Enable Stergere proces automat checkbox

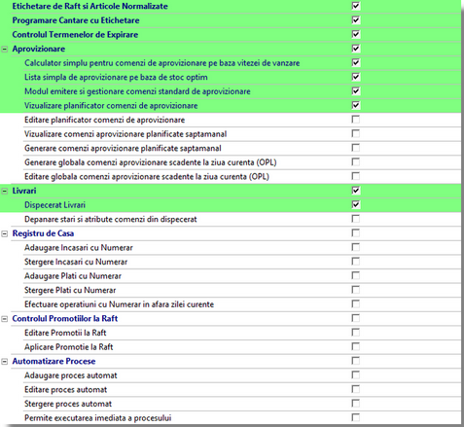pyautogui.click(x=356, y=404)
